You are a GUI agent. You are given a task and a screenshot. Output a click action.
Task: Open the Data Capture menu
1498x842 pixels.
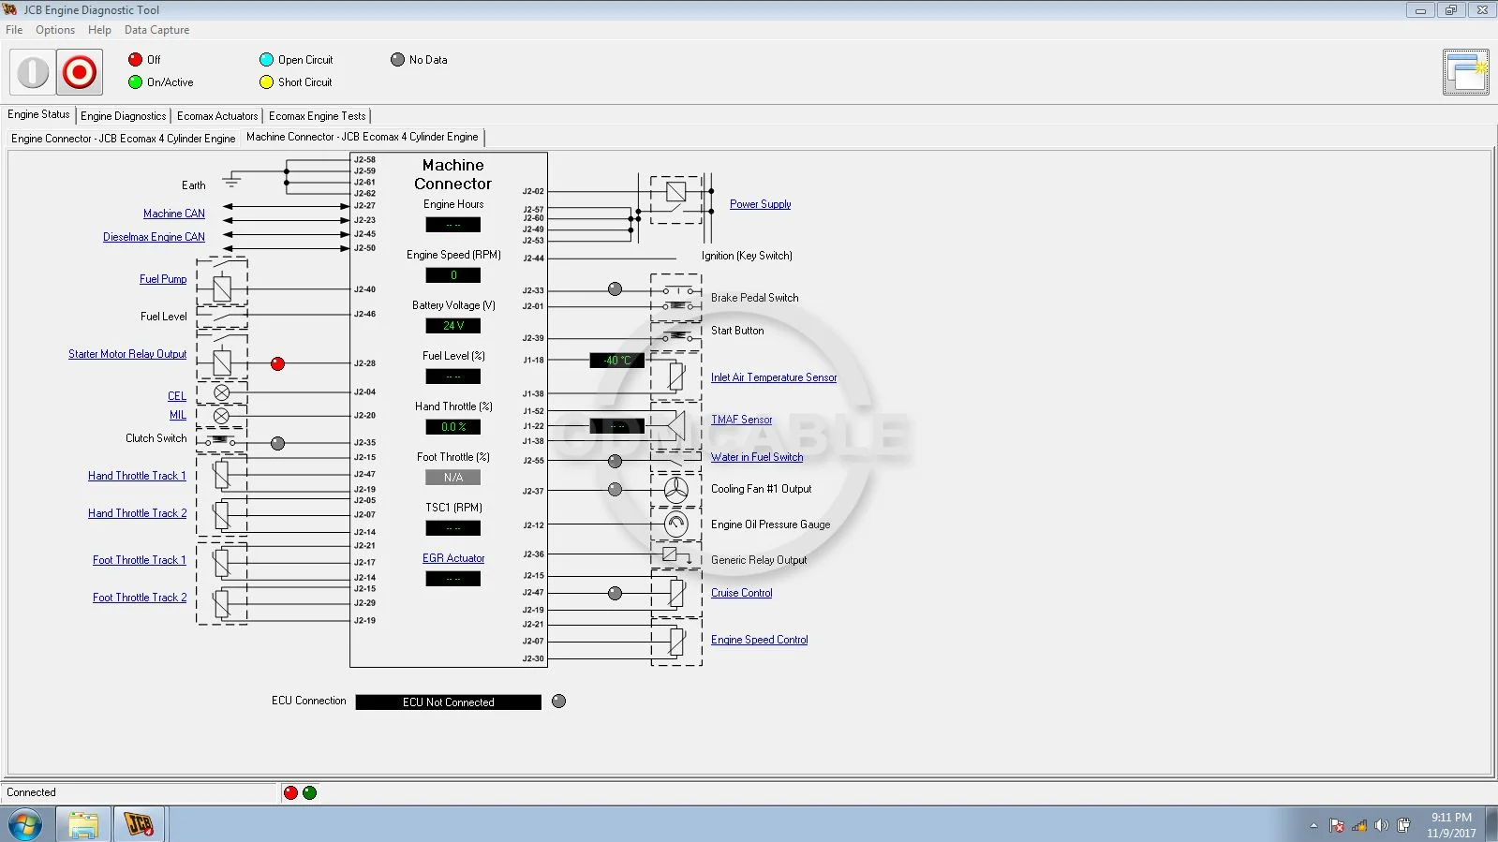pyautogui.click(x=156, y=30)
